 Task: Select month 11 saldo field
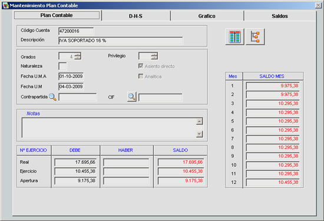tap(273, 174)
